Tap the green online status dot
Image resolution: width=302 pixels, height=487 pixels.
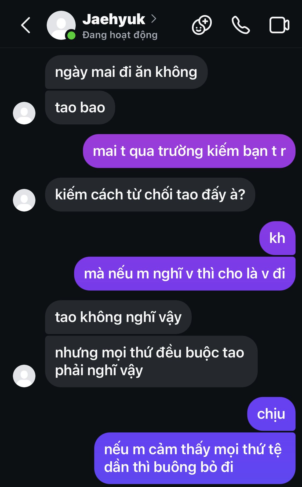click(71, 35)
